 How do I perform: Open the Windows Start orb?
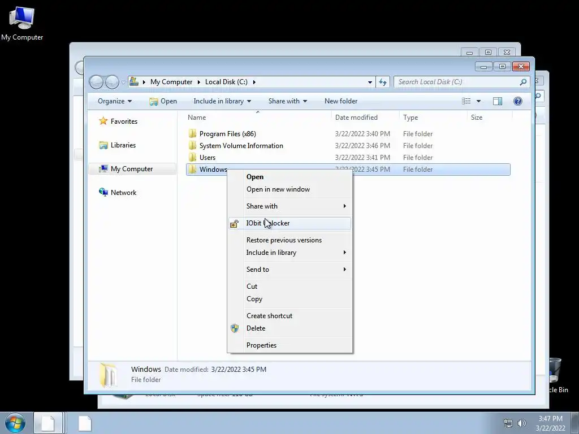coord(15,423)
